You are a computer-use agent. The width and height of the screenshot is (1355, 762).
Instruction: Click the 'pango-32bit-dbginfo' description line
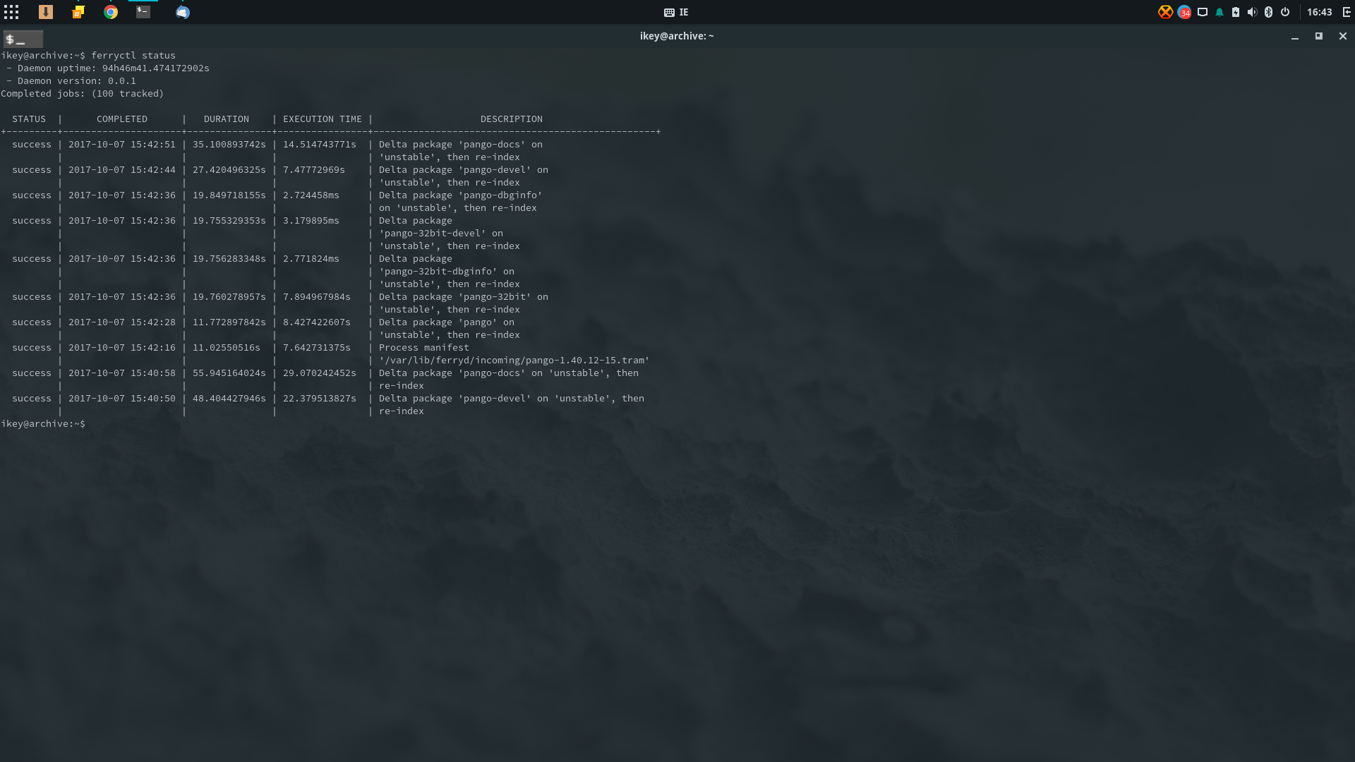pos(447,271)
